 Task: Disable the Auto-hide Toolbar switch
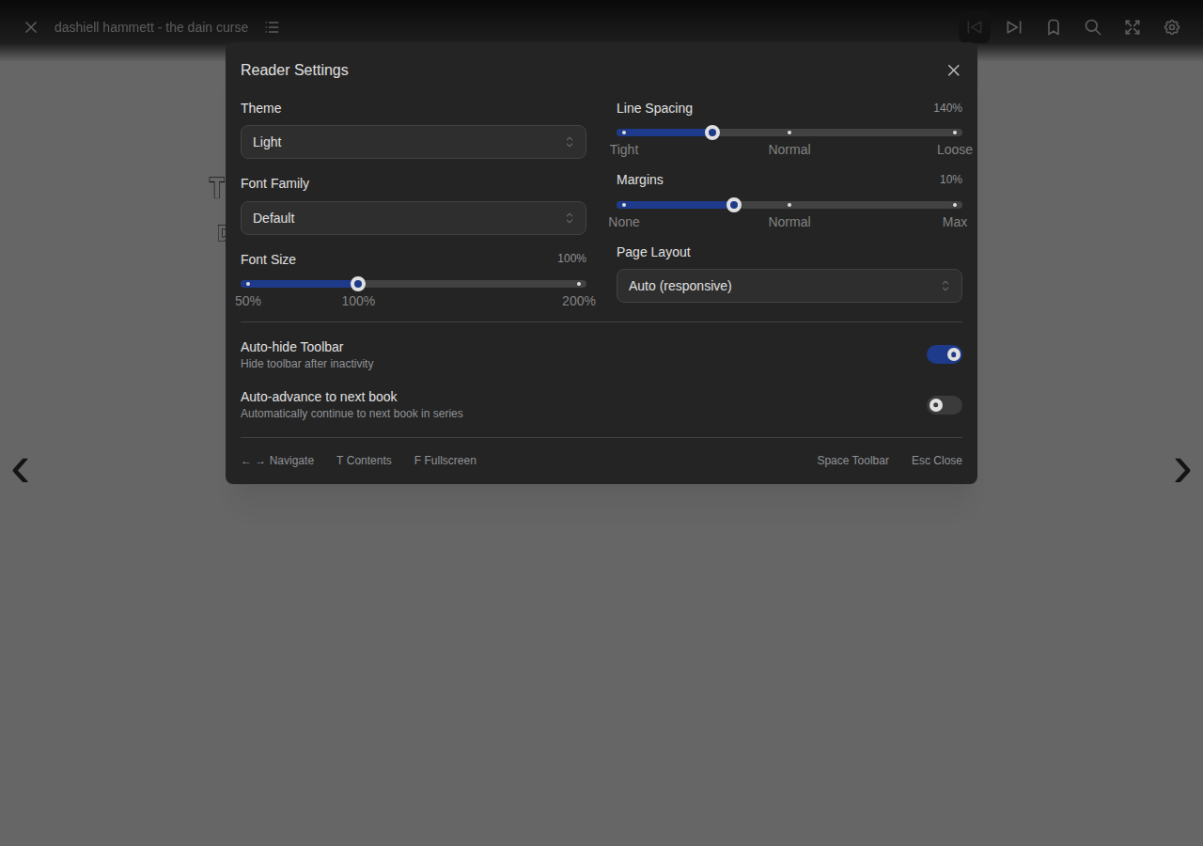tap(945, 354)
